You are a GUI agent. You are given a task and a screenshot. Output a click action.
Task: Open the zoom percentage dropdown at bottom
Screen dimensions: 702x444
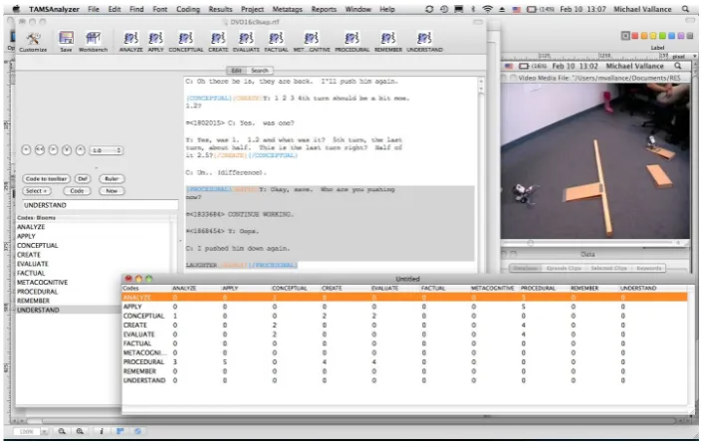pos(31,431)
